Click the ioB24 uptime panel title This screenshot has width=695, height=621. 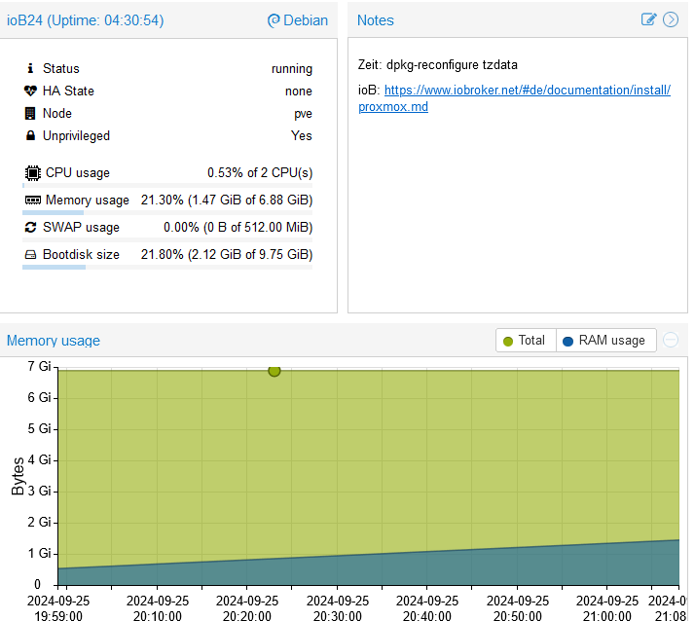click(85, 20)
